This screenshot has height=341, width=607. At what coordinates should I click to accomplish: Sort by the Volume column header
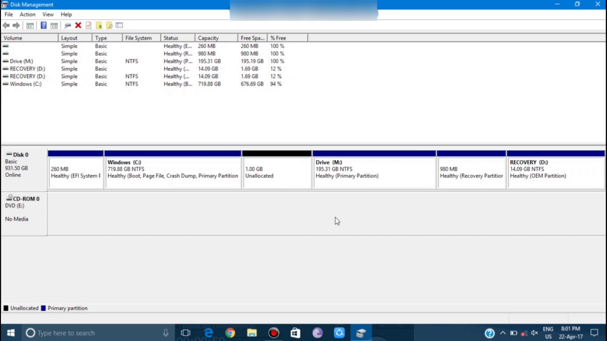coord(29,38)
